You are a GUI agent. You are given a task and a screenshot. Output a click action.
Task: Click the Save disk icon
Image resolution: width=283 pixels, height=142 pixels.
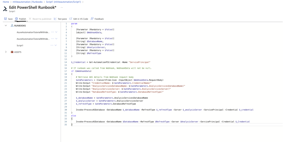point(6,19)
